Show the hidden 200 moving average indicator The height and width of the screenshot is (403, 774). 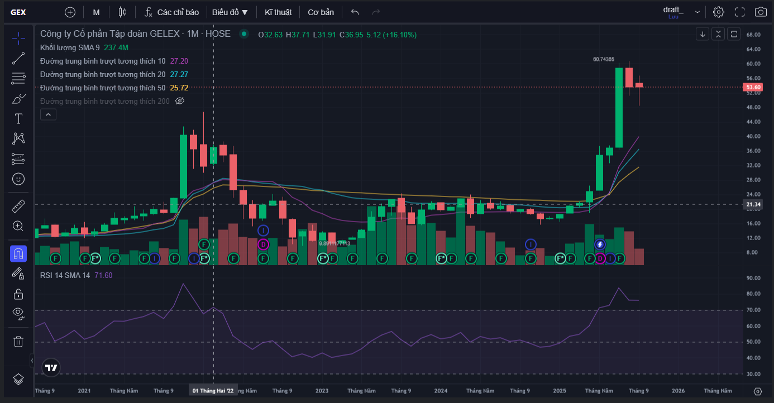pyautogui.click(x=180, y=101)
